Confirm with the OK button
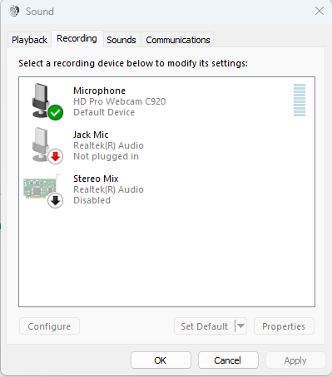Screen dimensions: 332x377 [161, 360]
